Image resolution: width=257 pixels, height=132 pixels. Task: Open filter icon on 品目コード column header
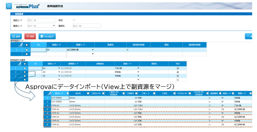point(68,93)
